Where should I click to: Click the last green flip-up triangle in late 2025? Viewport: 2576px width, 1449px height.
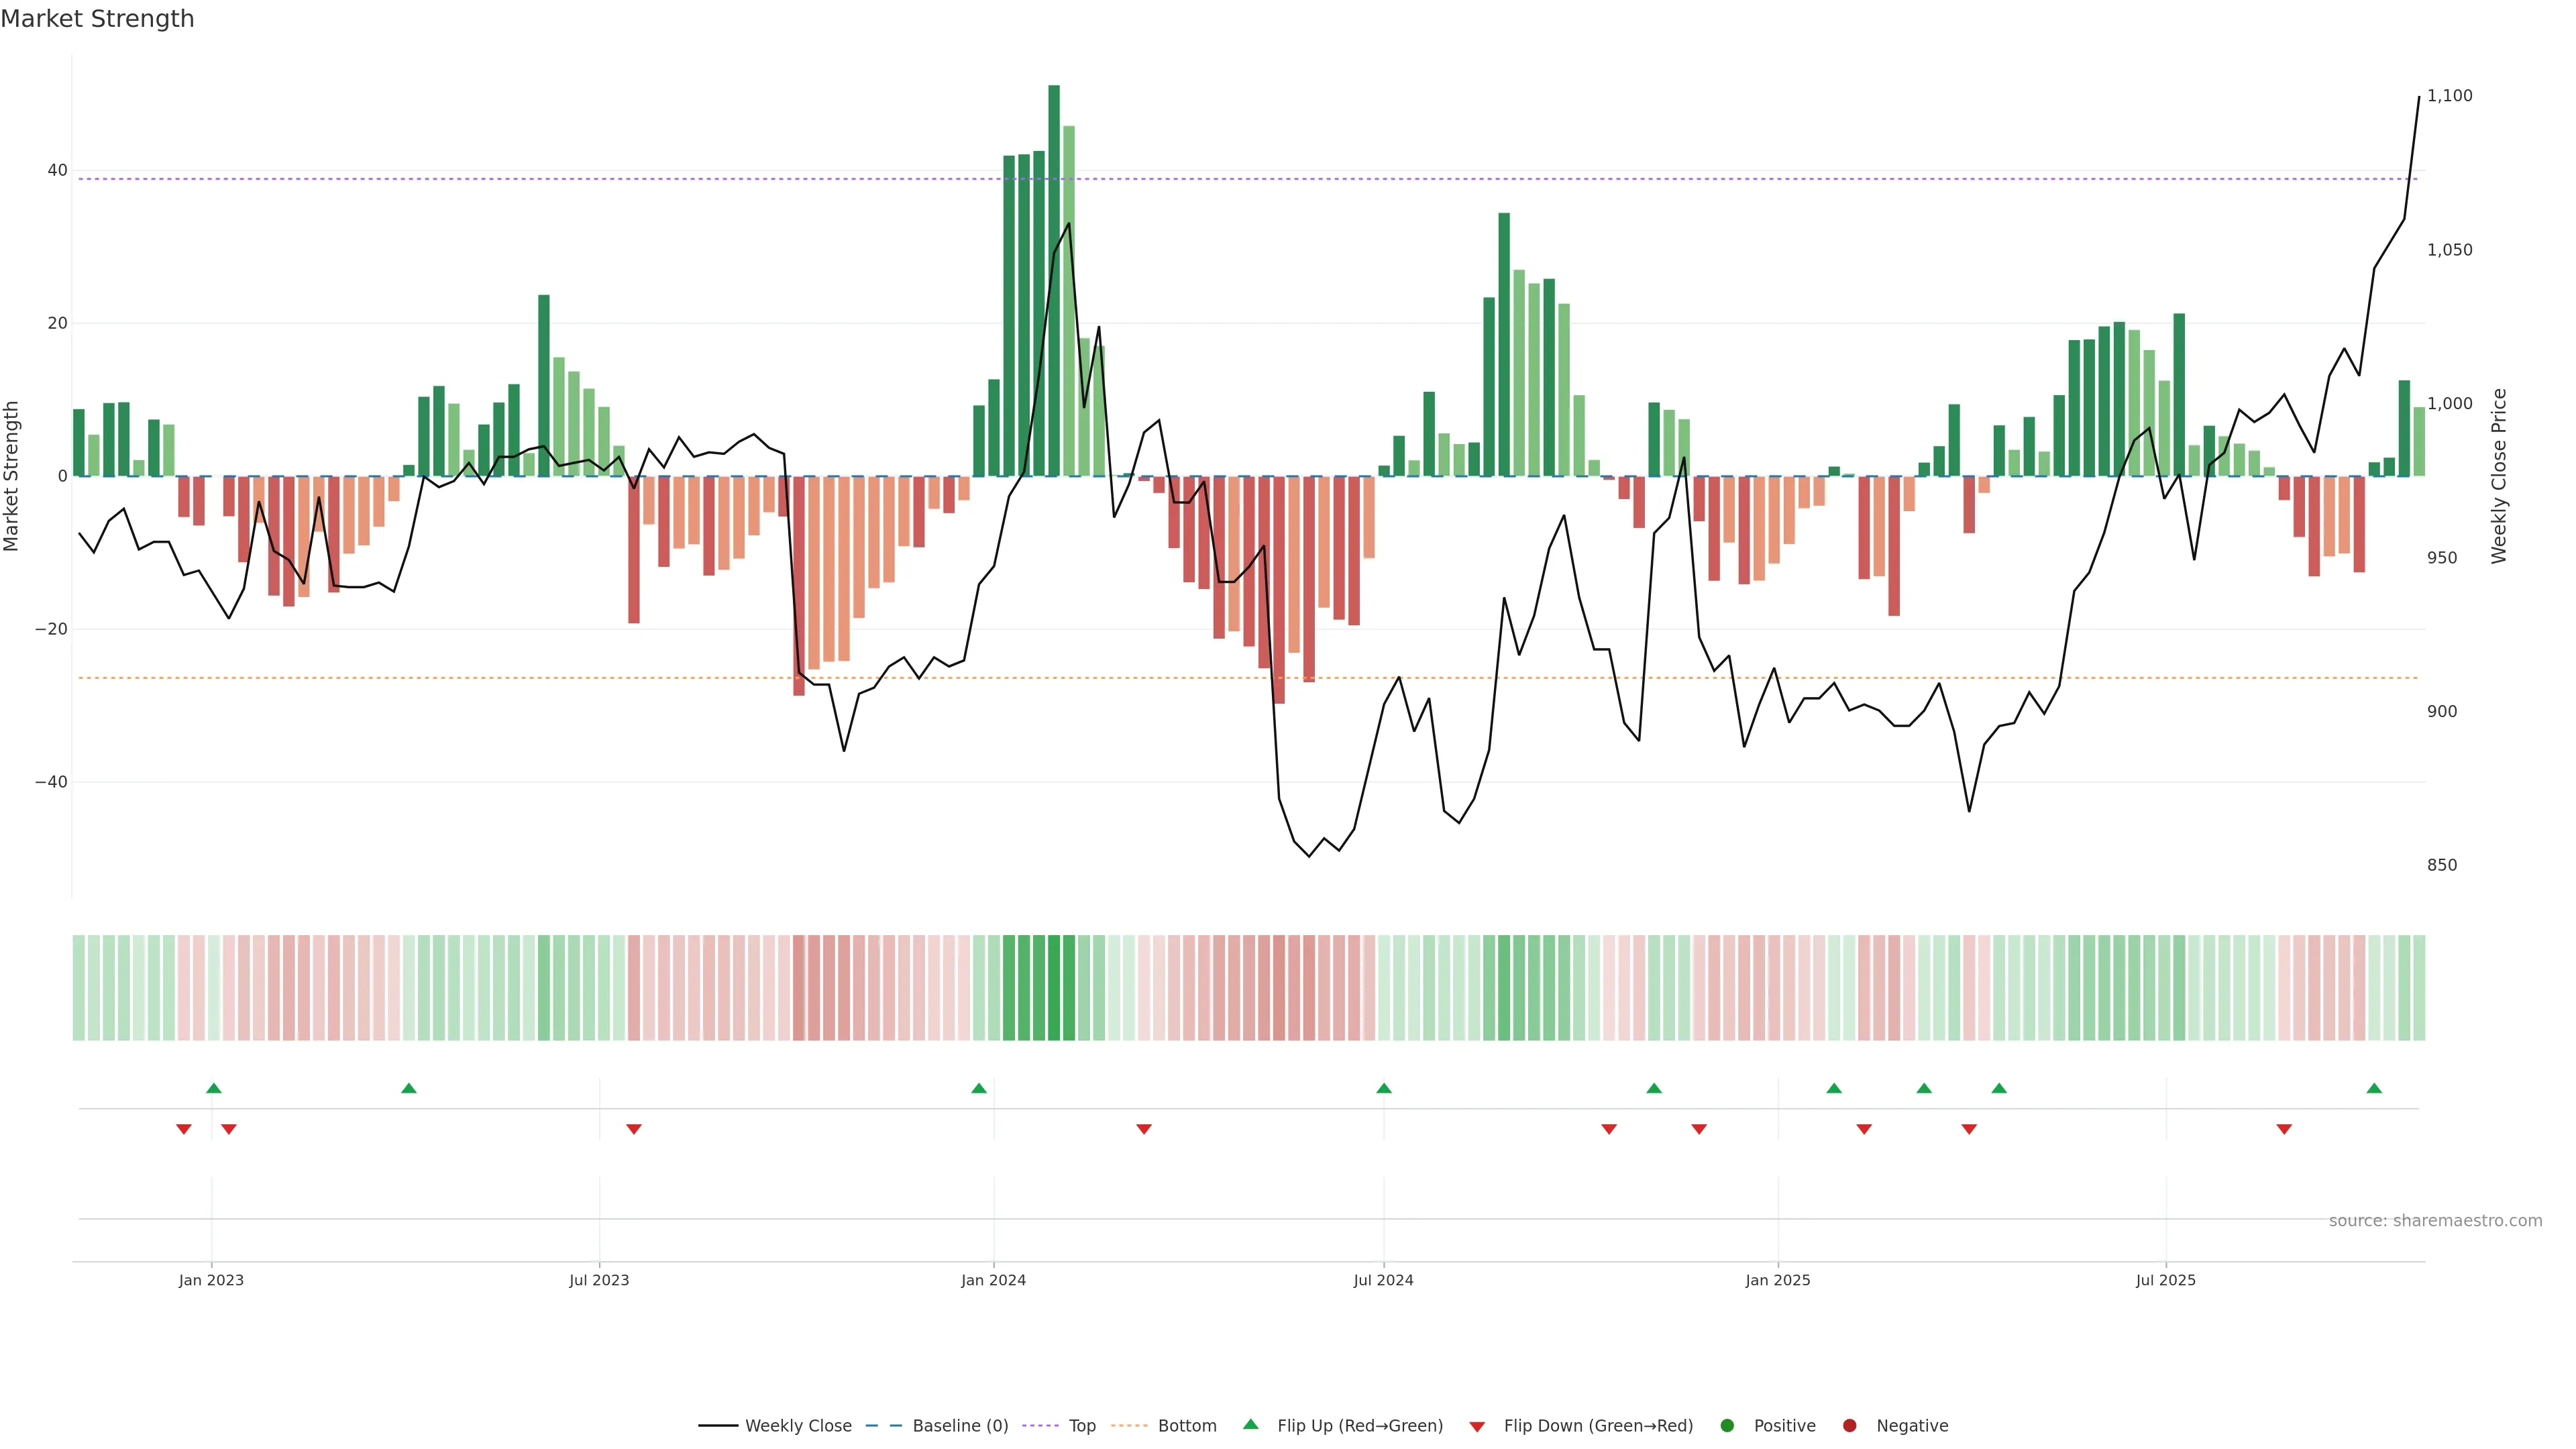[x=2374, y=1088]
